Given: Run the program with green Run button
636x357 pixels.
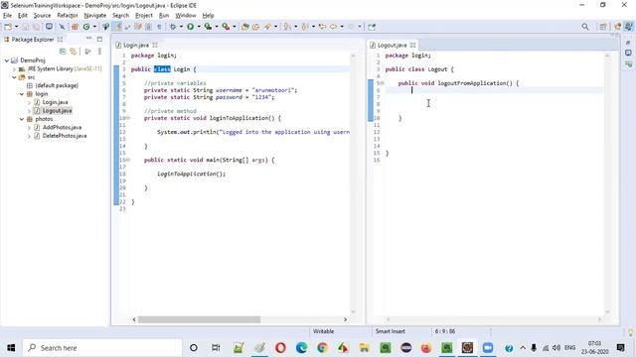Looking at the screenshot, I should [190, 27].
